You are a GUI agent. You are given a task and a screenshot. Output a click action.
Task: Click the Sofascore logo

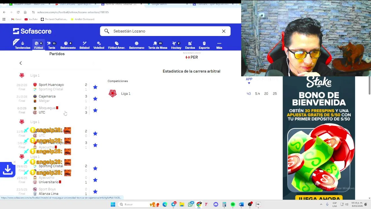coord(32,31)
